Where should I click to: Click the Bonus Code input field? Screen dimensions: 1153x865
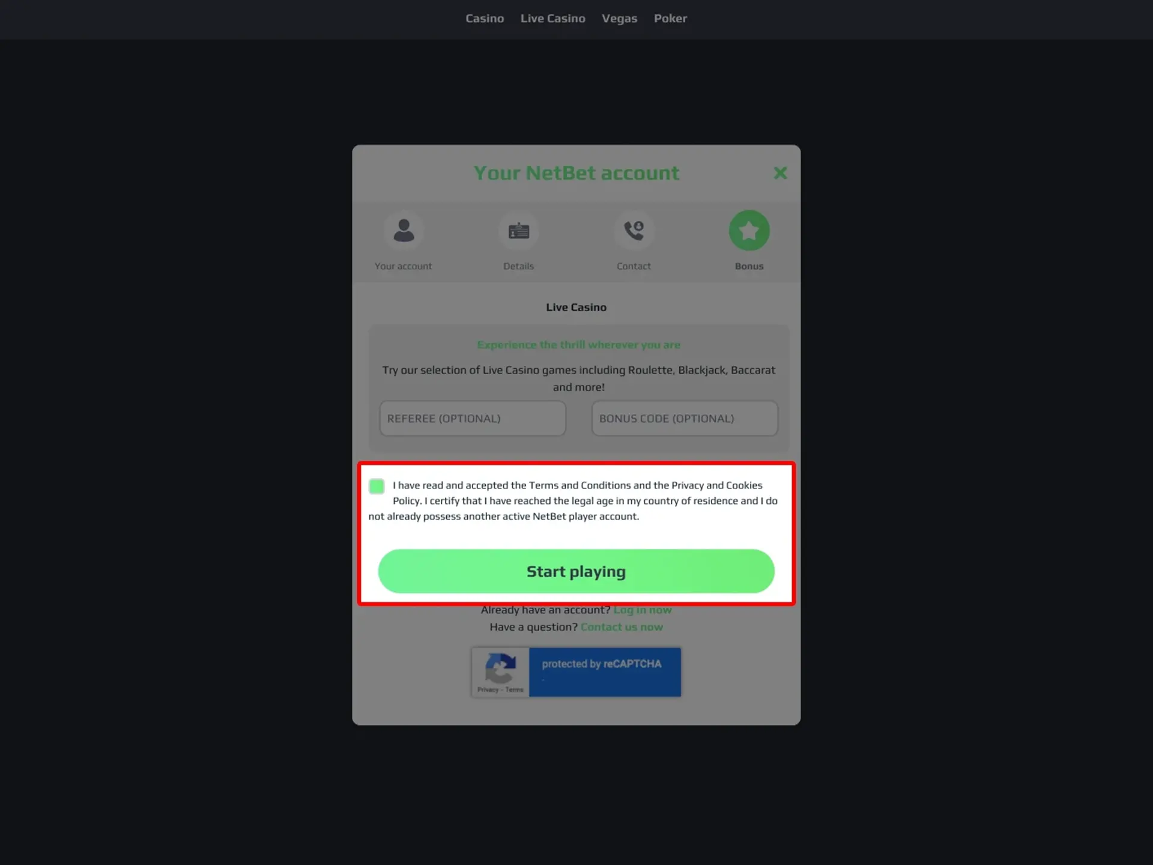685,418
